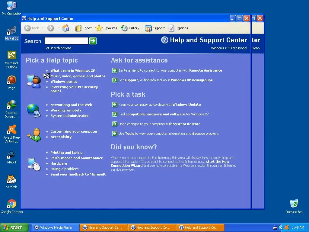Expand the Back button history dropdown arrow
The image size is (309, 232).
pos(43,28)
